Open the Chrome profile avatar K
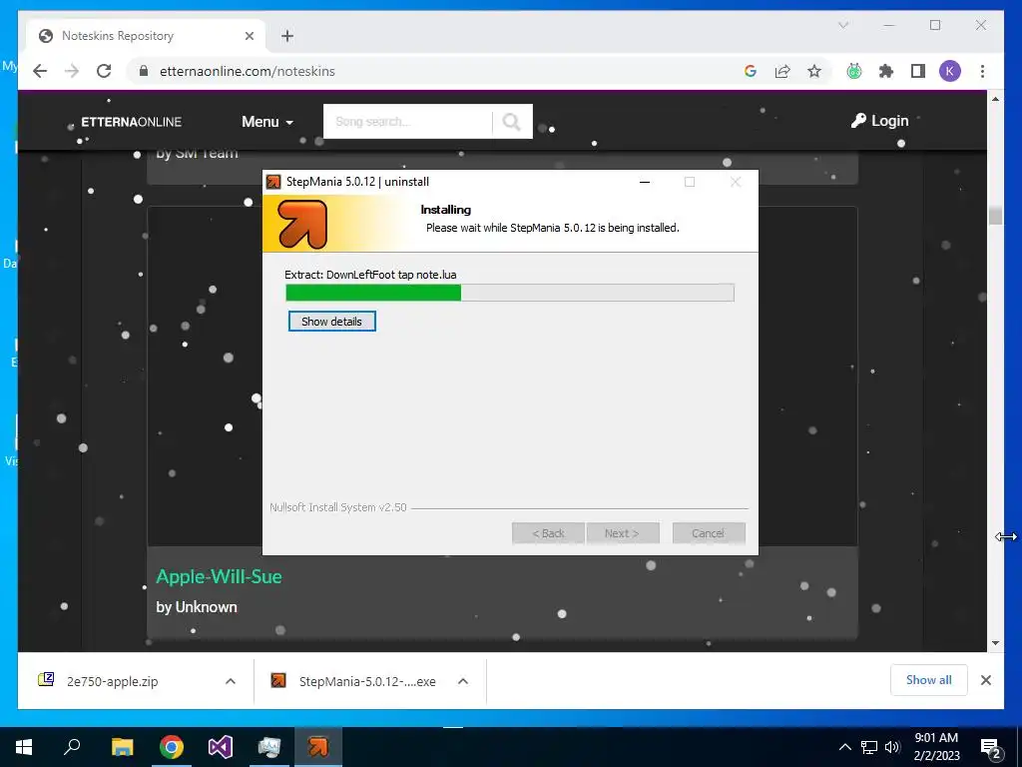This screenshot has width=1022, height=767. tap(950, 71)
